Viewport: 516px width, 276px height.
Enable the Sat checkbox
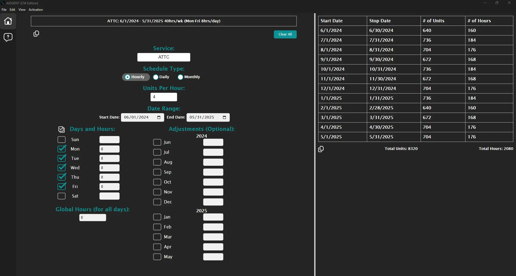click(62, 196)
